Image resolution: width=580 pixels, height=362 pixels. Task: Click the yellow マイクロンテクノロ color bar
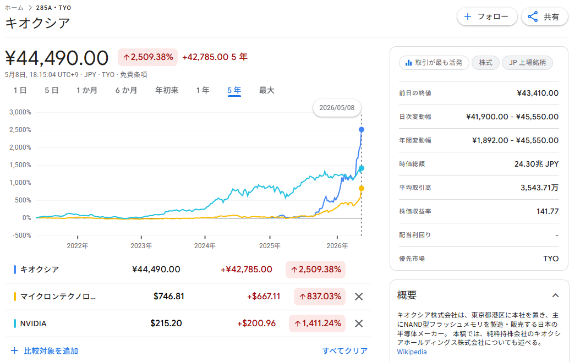point(15,297)
